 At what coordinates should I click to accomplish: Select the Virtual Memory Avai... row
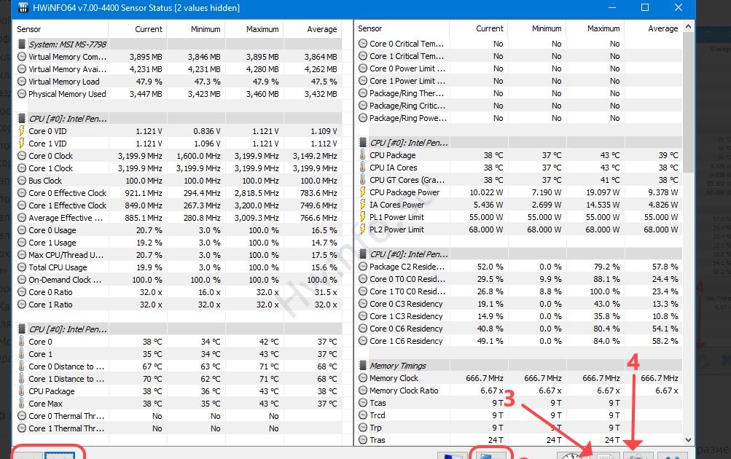click(x=179, y=69)
